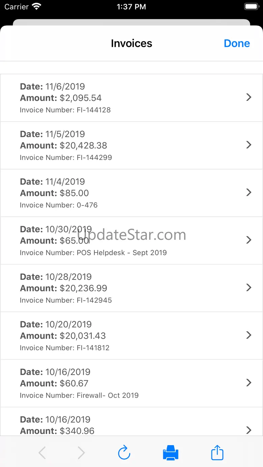Tap the back navigation arrow

pos(42,453)
